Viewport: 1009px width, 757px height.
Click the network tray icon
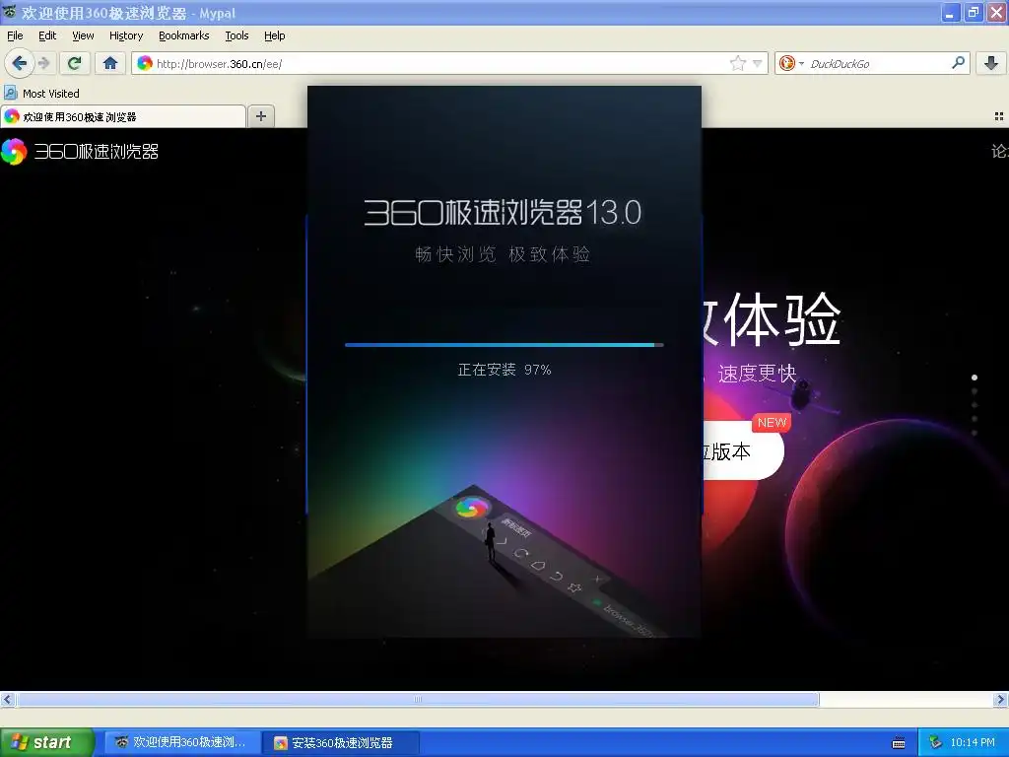click(x=935, y=742)
